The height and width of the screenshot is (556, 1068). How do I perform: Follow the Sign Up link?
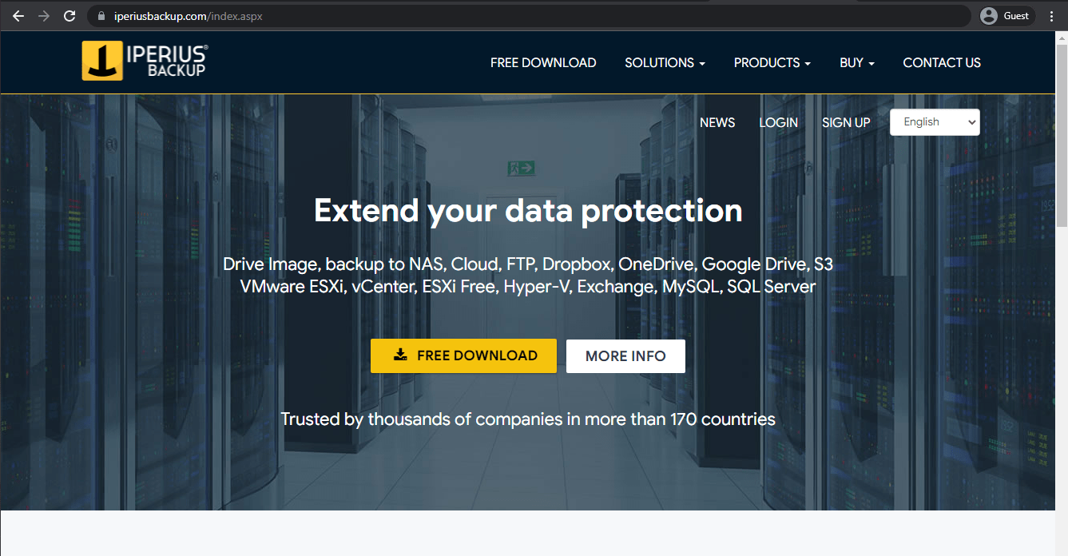[x=846, y=122]
